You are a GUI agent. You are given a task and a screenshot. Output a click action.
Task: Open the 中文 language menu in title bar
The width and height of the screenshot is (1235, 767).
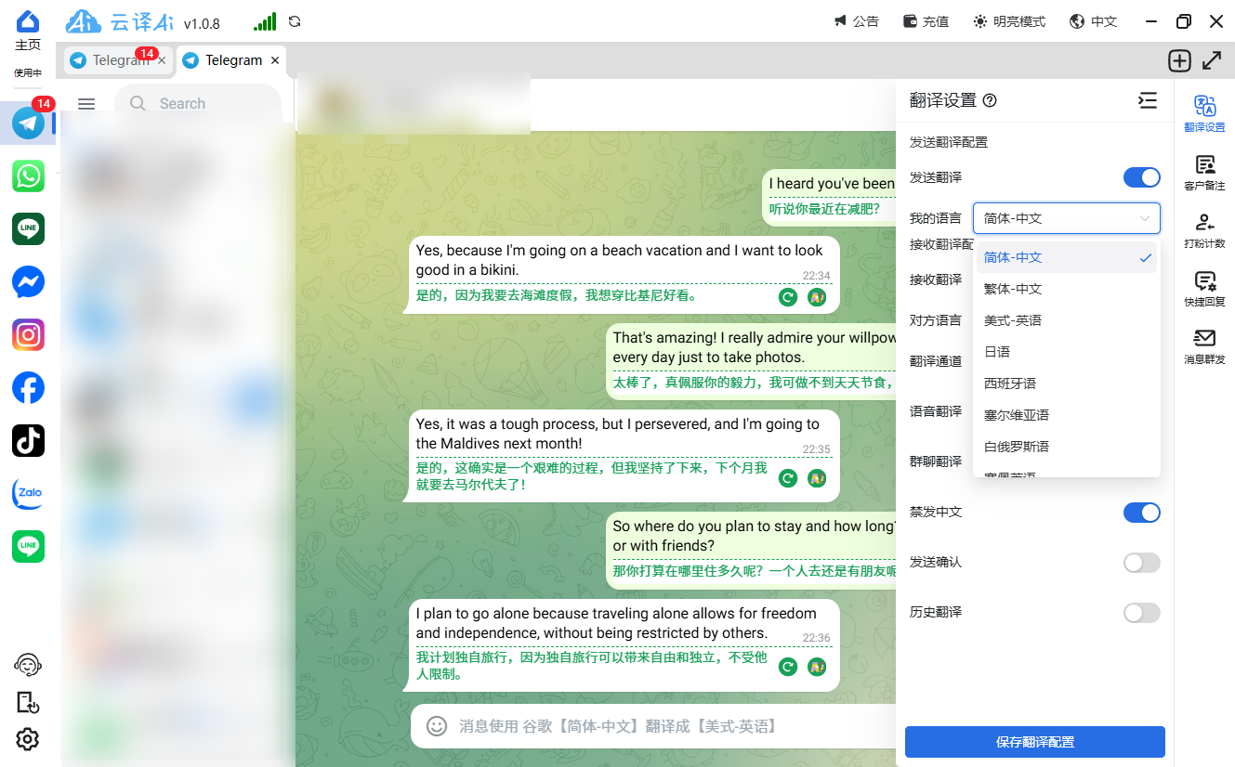click(1094, 21)
